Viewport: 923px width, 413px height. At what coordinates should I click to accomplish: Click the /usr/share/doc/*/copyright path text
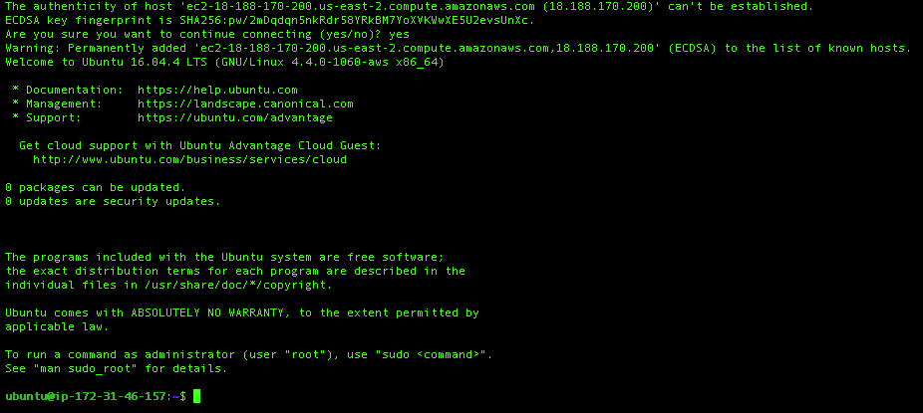click(x=235, y=285)
